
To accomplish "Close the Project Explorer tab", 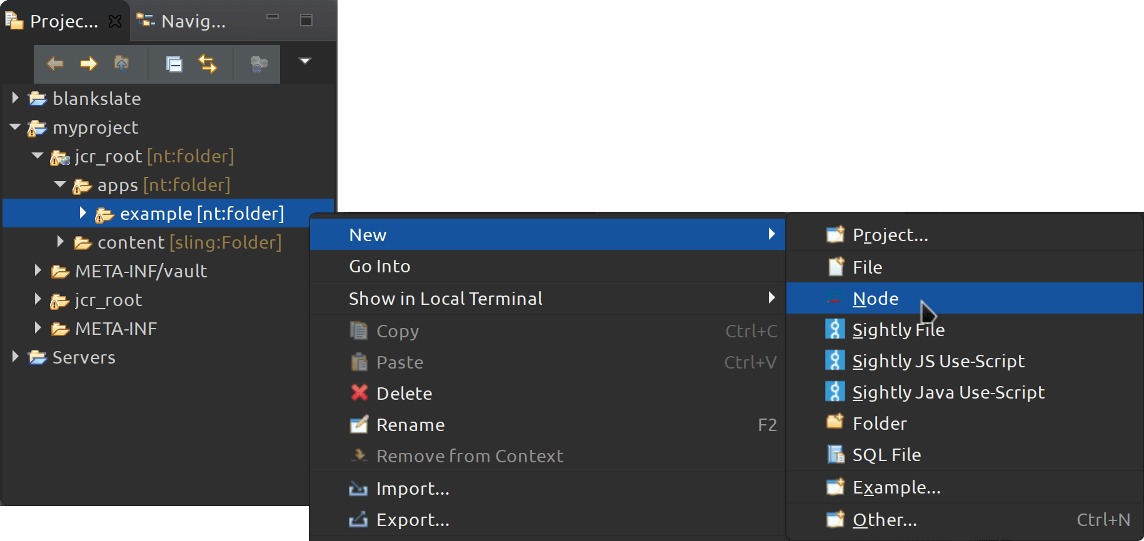I will click(115, 21).
